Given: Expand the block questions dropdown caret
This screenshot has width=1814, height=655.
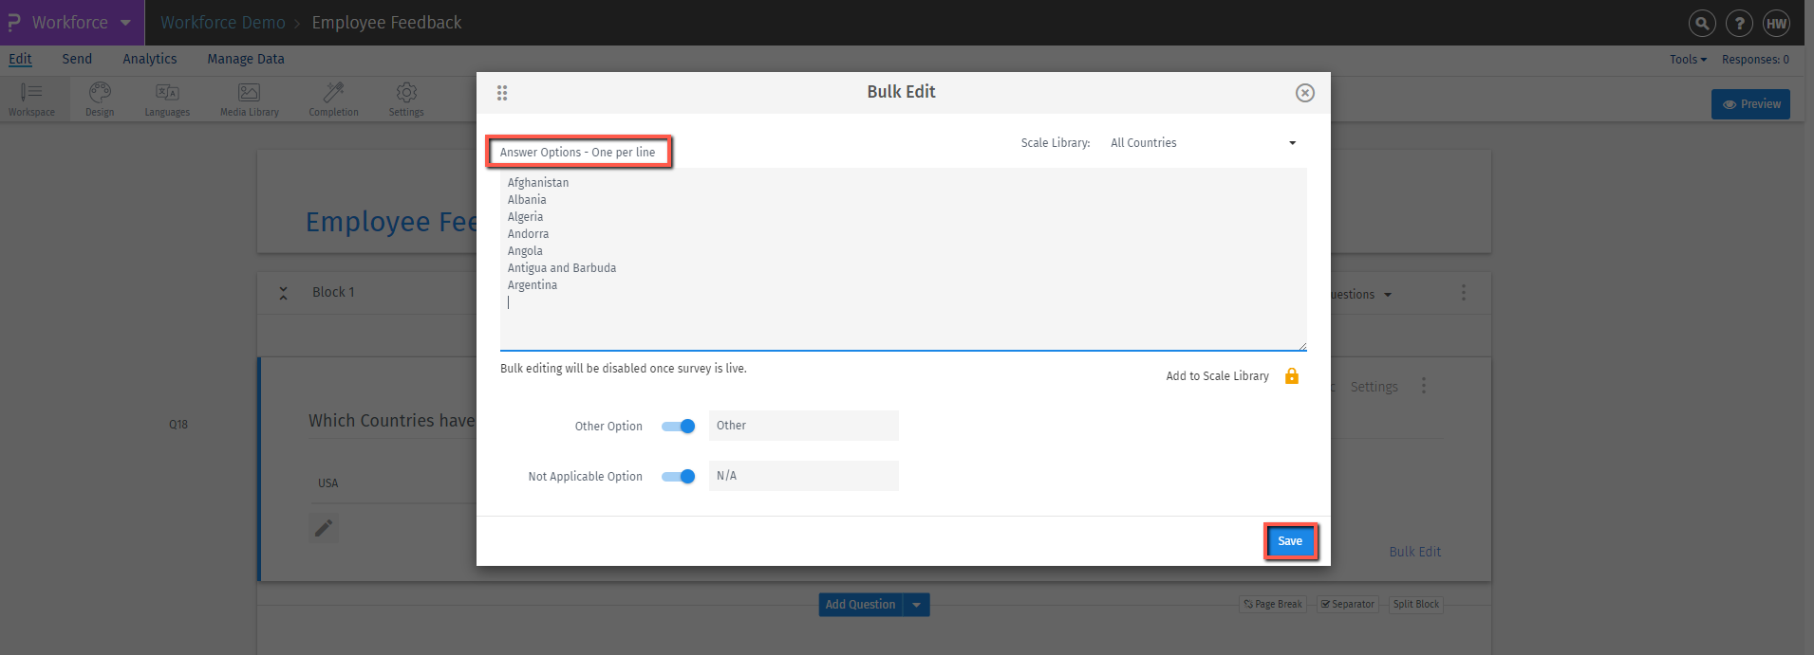Looking at the screenshot, I should coord(1388,295).
